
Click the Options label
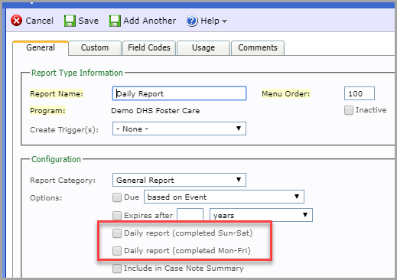tap(46, 198)
